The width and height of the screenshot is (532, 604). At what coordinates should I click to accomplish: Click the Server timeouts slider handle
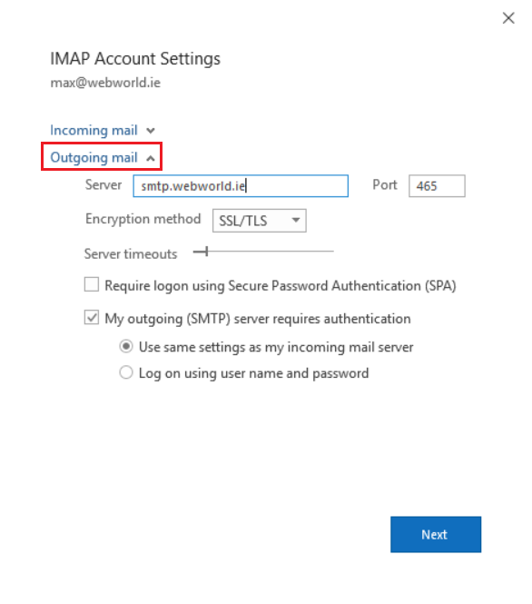tap(206, 252)
